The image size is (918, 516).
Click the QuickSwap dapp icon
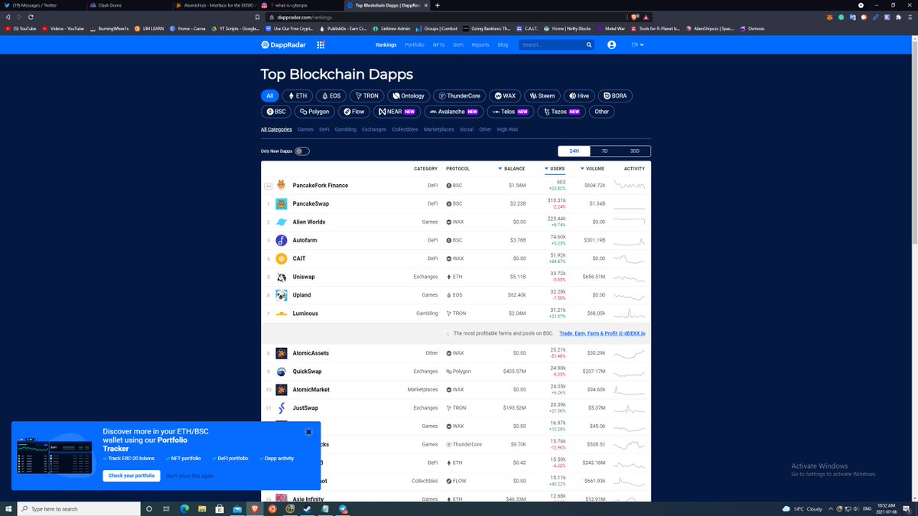(x=282, y=372)
